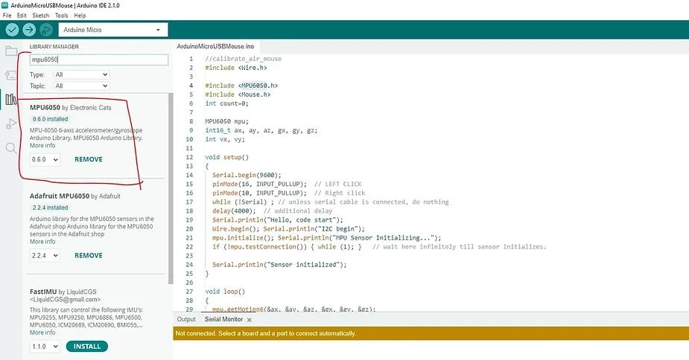
Task: Open the Edit menu
Action: [x=22, y=16]
